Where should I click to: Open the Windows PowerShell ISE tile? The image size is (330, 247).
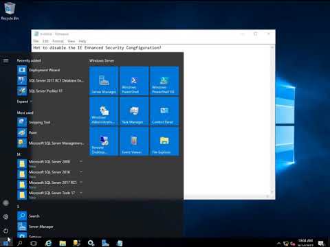pos(164,80)
